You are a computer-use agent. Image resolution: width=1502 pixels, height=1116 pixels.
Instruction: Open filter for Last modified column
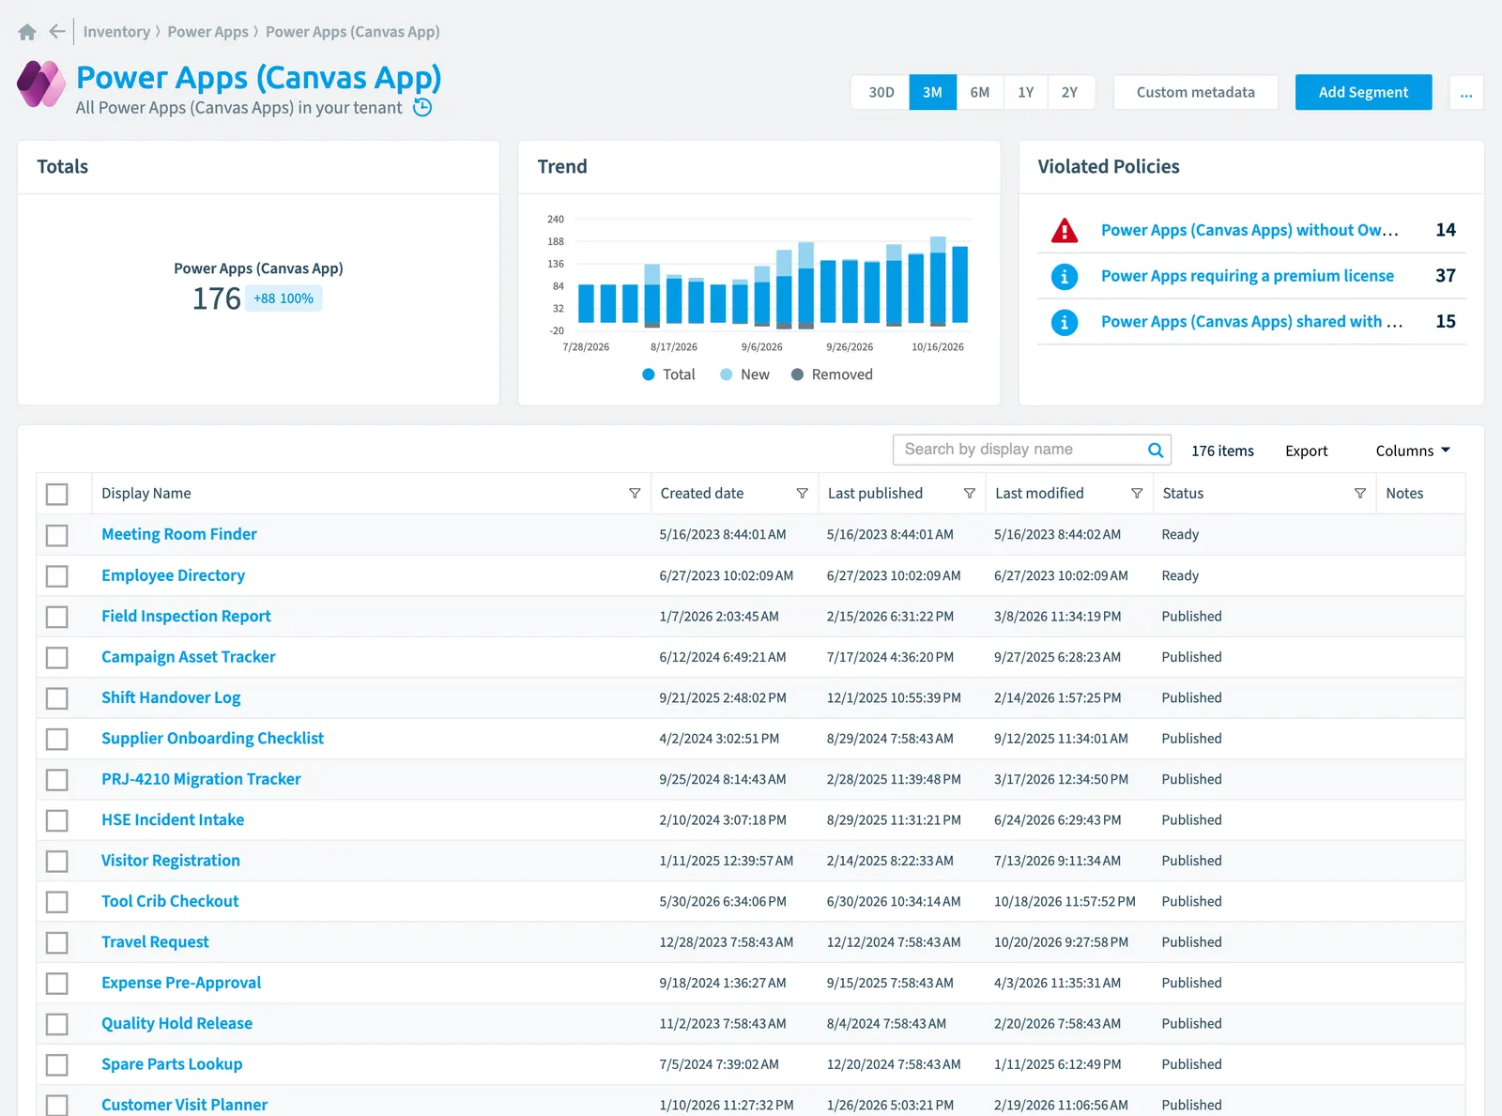(1137, 494)
